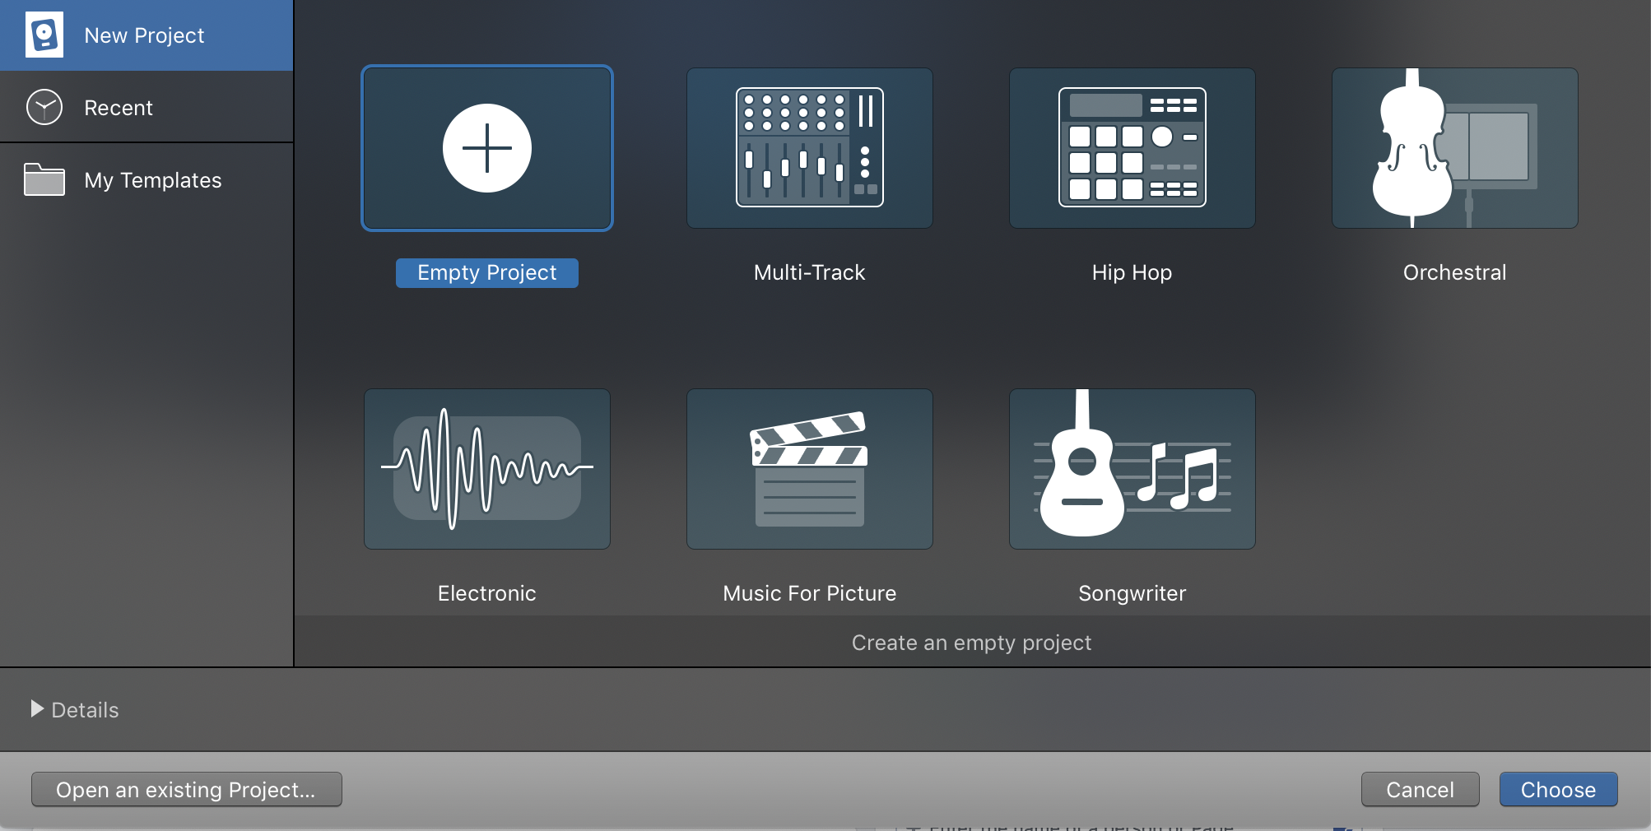The width and height of the screenshot is (1651, 831).
Task: Select the Electronic waveform template
Action: point(486,469)
